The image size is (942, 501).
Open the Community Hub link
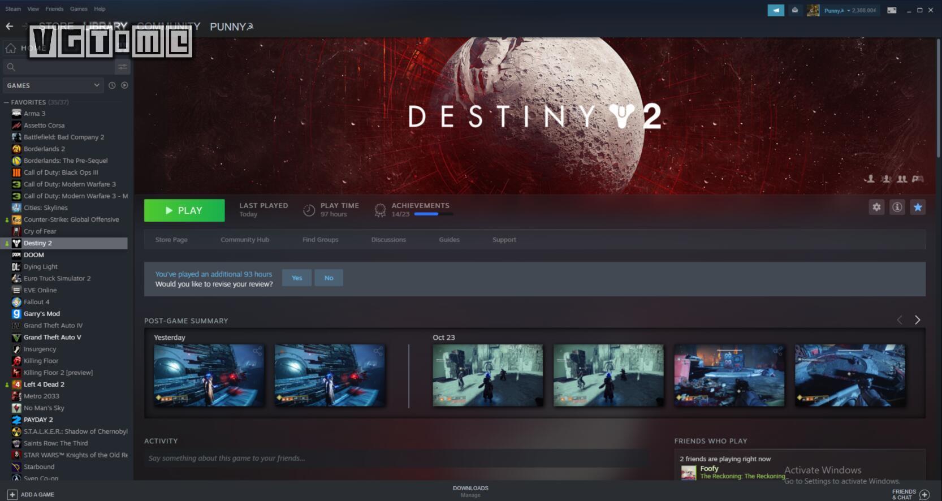pos(245,240)
